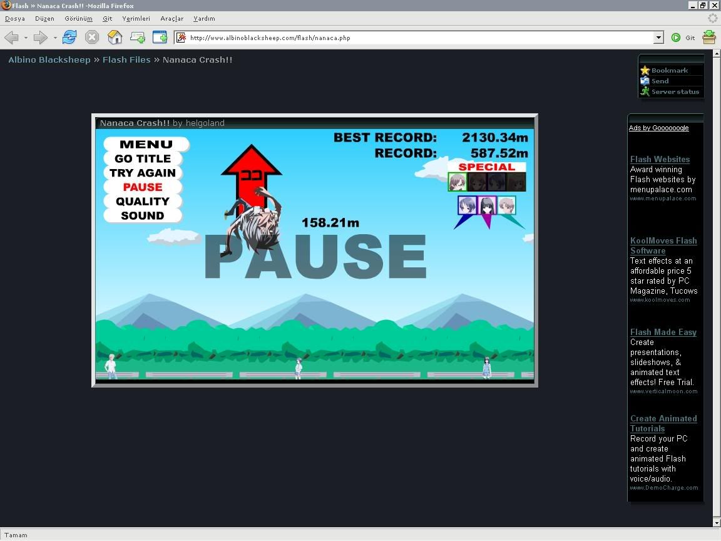Open the Dosya menu
Image resolution: width=721 pixels, height=541 pixels.
[x=15, y=18]
